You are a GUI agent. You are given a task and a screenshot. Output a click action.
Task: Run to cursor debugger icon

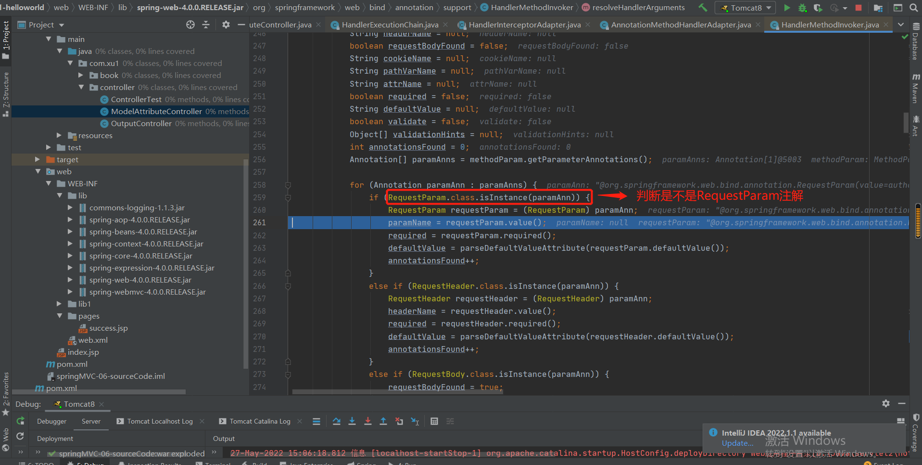415,421
